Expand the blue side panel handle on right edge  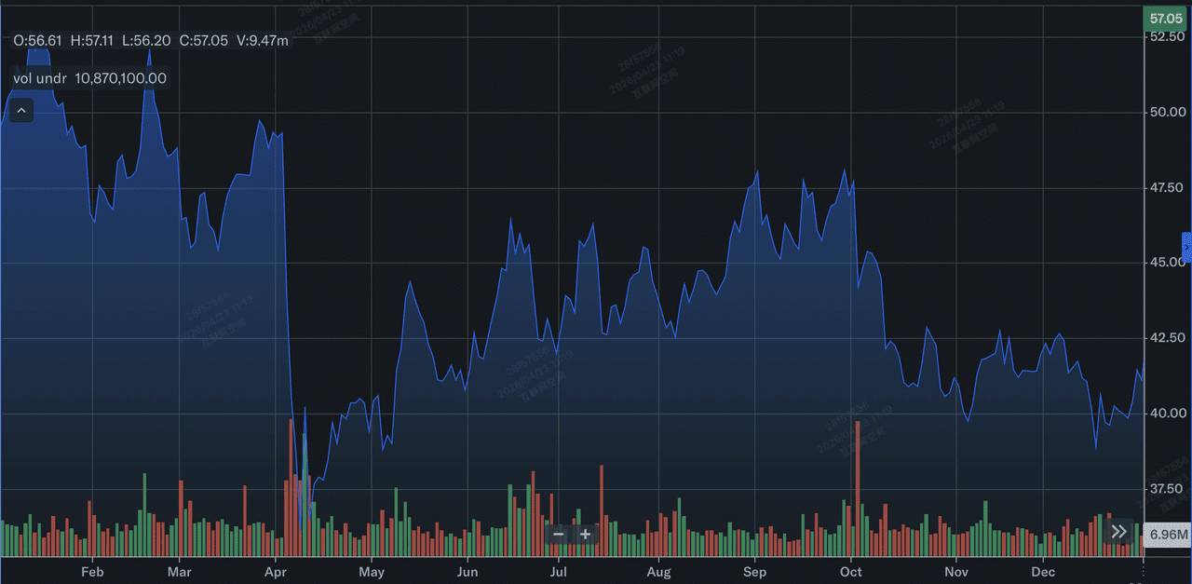coord(1186,247)
